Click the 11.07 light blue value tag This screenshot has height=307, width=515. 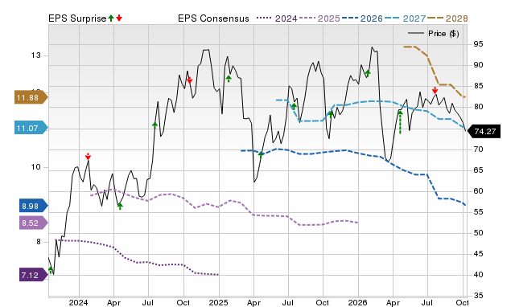pos(31,129)
